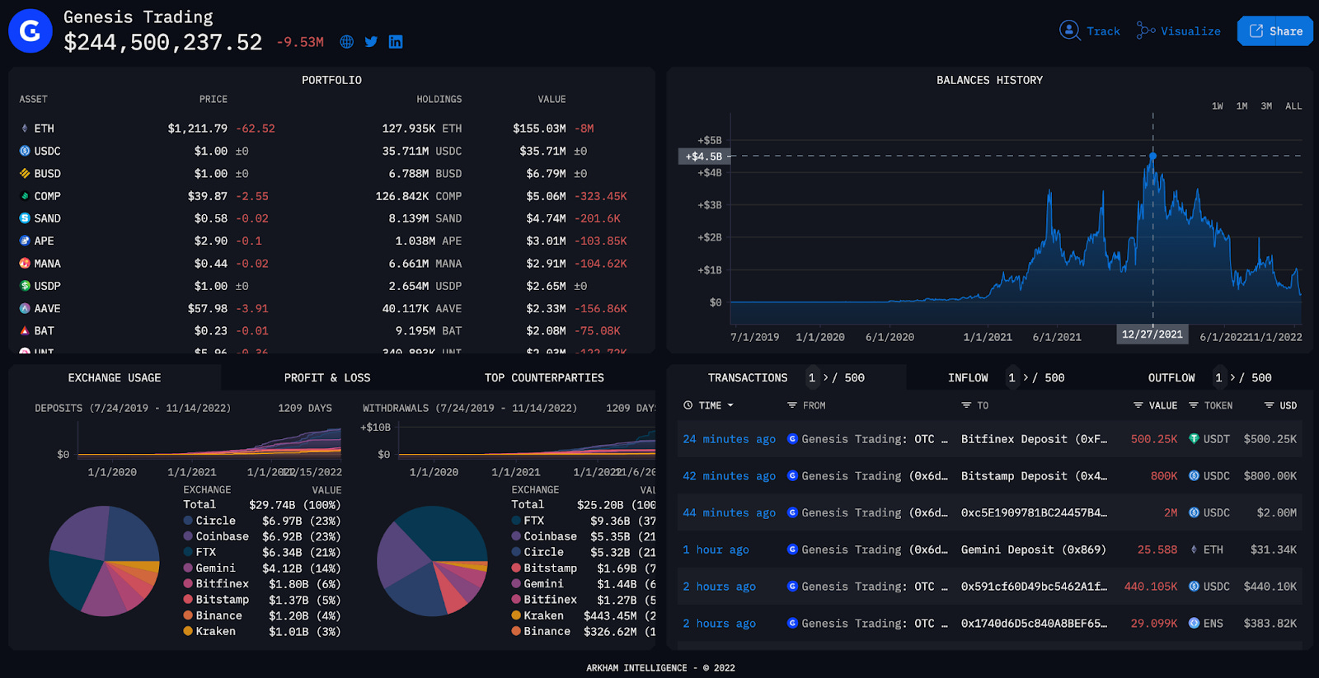Click the TO column filter icon

(x=966, y=405)
